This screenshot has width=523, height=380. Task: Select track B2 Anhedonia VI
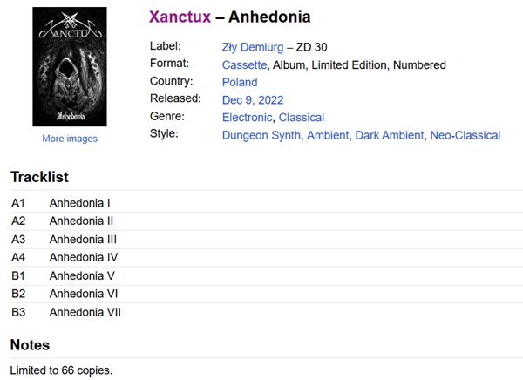coord(83,294)
